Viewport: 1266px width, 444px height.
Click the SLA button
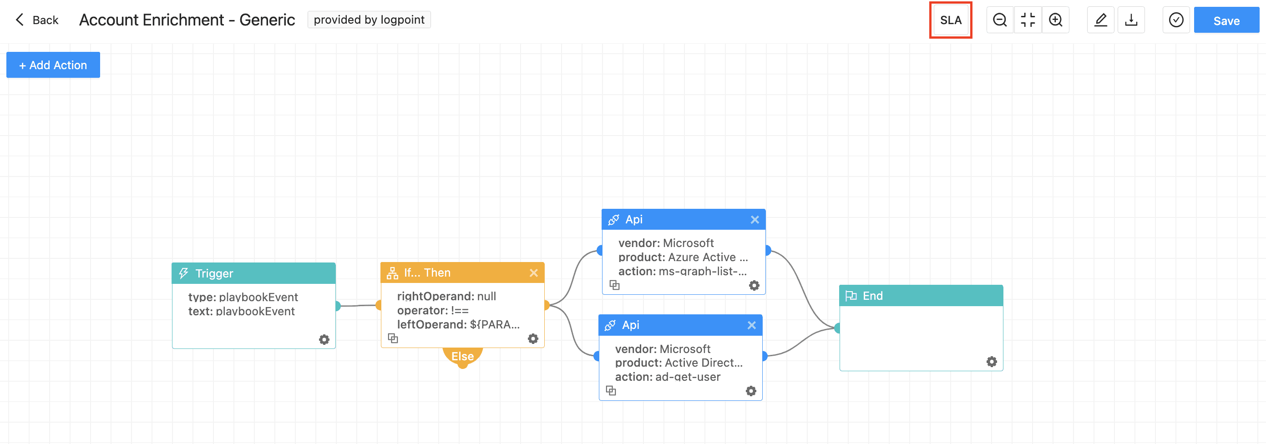[951, 20]
